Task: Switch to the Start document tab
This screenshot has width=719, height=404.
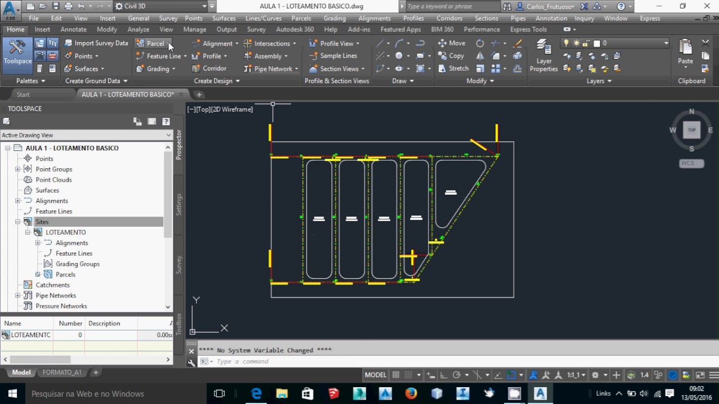Action: point(23,94)
